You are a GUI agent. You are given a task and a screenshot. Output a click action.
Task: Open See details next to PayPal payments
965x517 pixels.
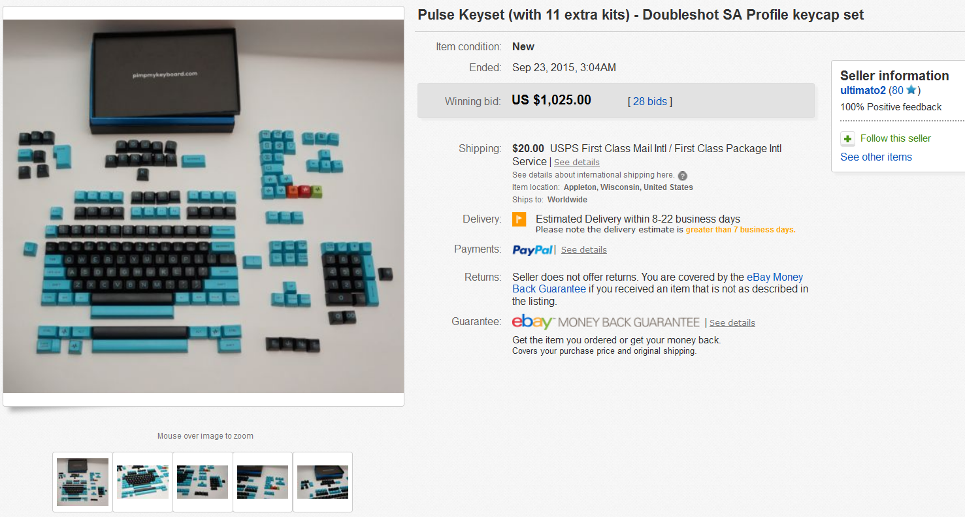pos(584,249)
